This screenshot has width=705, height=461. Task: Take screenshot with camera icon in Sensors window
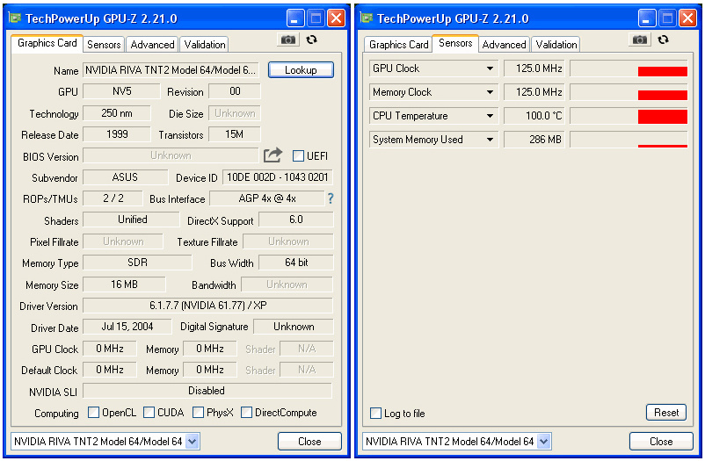tap(640, 40)
